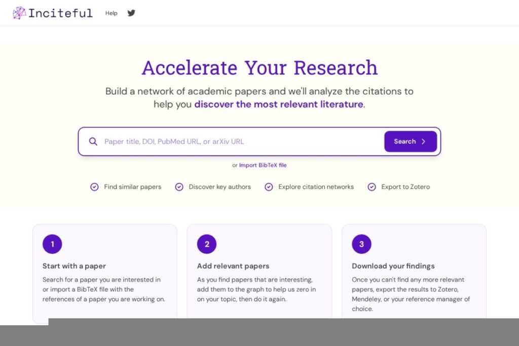Click the Inciteful wordmark text
The height and width of the screenshot is (346, 519).
point(61,13)
